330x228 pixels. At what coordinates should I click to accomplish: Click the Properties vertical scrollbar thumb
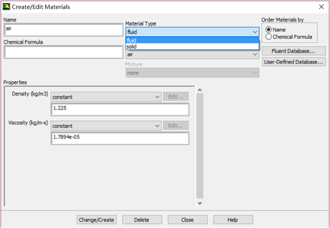200,146
